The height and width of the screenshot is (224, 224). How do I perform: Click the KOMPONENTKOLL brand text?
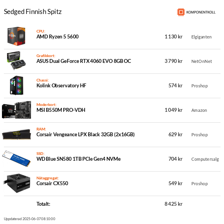(201, 12)
